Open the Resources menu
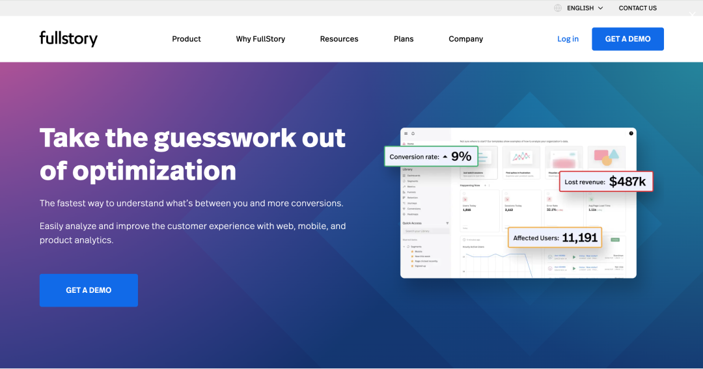Screen dimensions: 703x369 click(339, 39)
